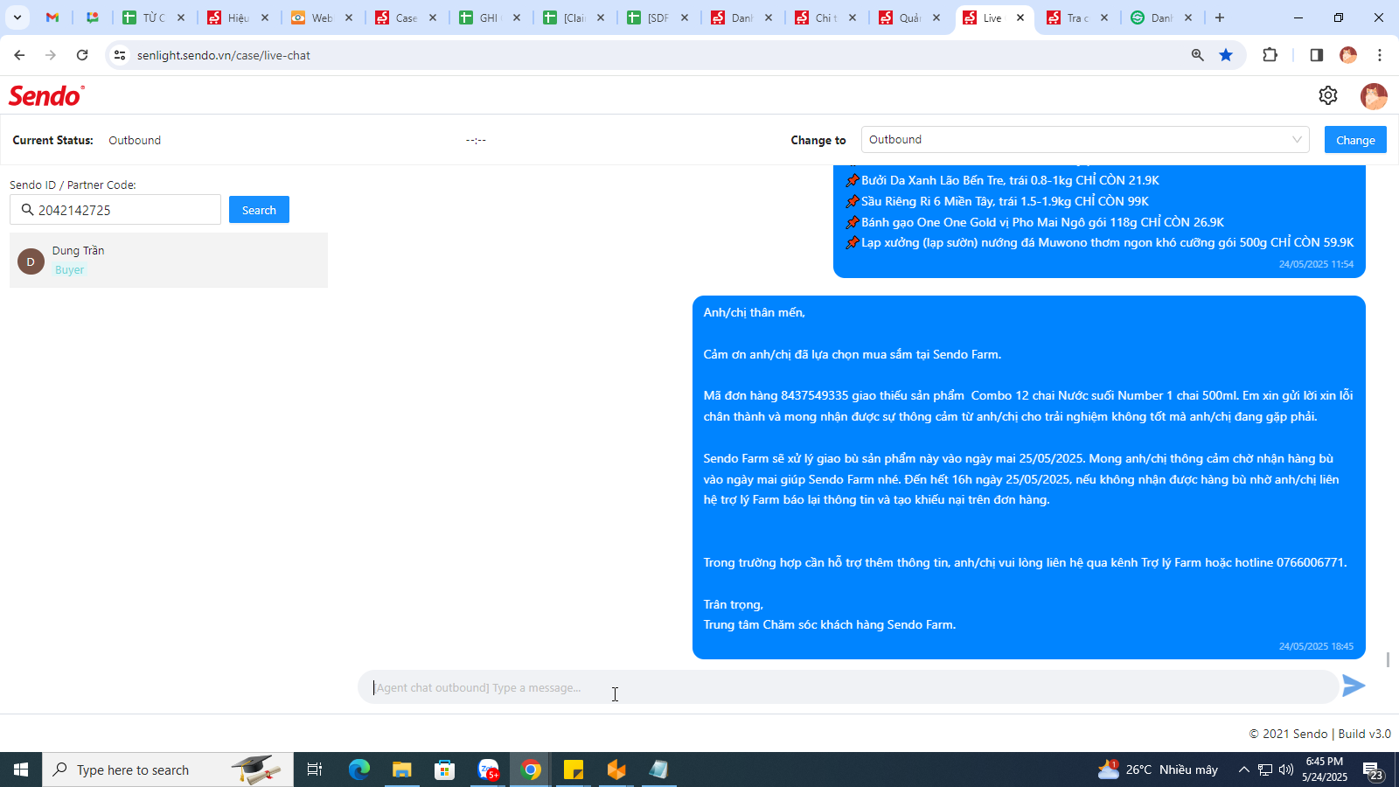View site information icon in address bar

[x=120, y=55]
